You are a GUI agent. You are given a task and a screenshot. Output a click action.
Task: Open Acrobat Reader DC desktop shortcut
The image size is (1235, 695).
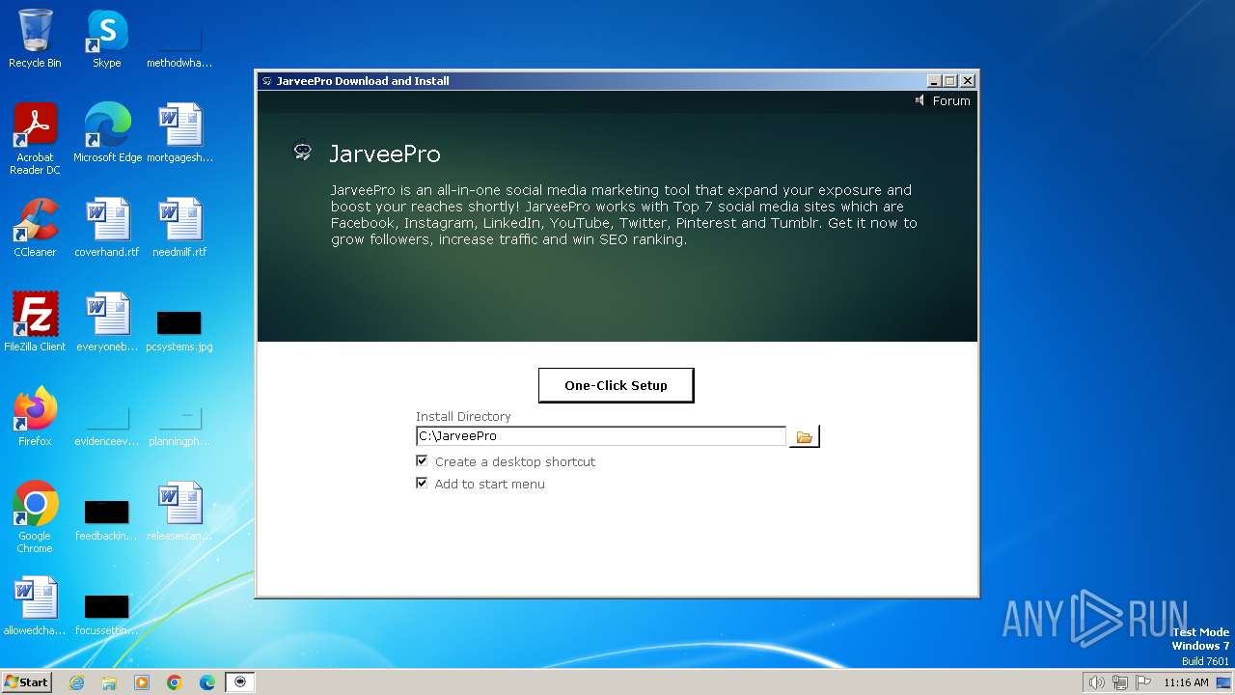point(35,139)
